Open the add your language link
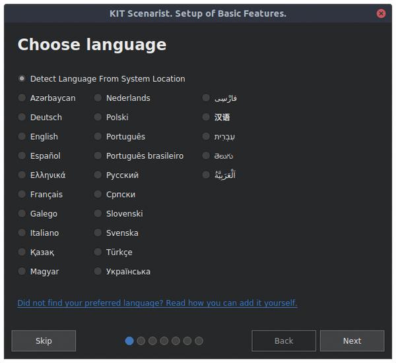Image resolution: width=396 pixels, height=363 pixels. pyautogui.click(x=157, y=303)
